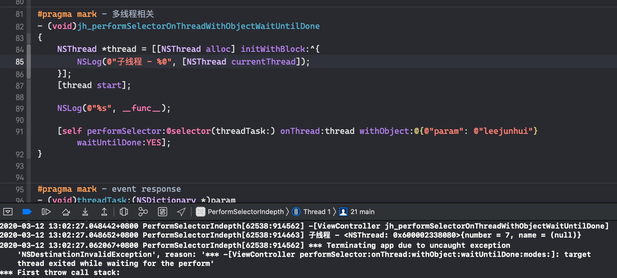
Task: Click the code folding ribbon beside line 85
Action: [29, 62]
